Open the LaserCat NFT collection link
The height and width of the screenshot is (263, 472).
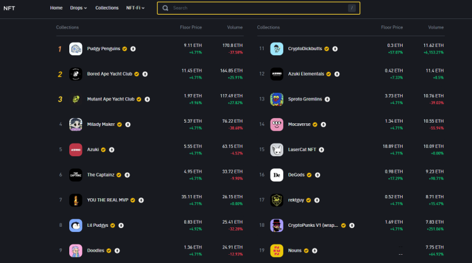point(302,149)
